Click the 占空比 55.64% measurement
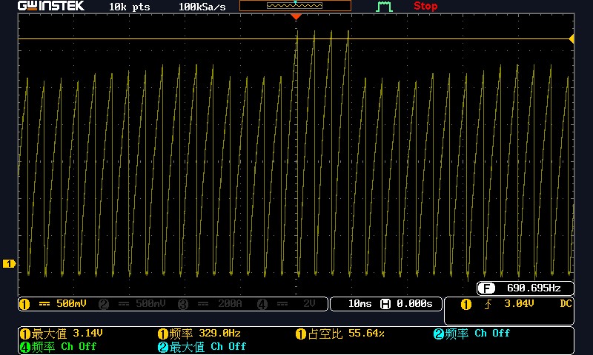Image resolution: width=593 pixels, height=355 pixels. pos(340,334)
